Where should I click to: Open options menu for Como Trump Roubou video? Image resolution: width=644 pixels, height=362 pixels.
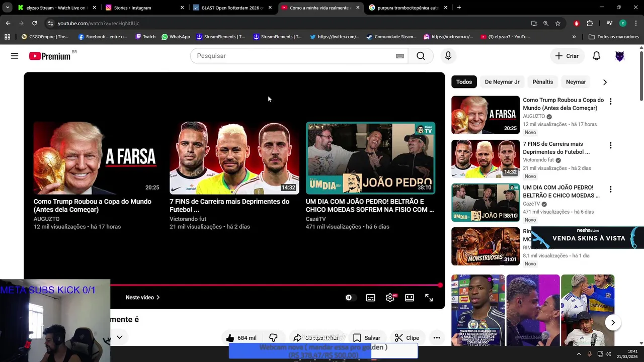click(x=610, y=101)
